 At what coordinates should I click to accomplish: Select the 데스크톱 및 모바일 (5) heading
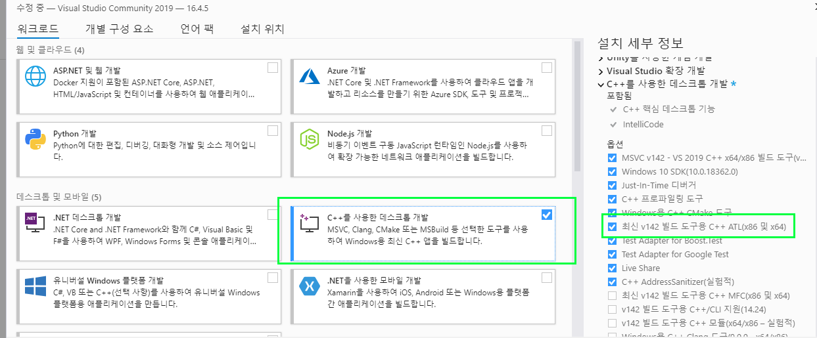pyautogui.click(x=58, y=197)
